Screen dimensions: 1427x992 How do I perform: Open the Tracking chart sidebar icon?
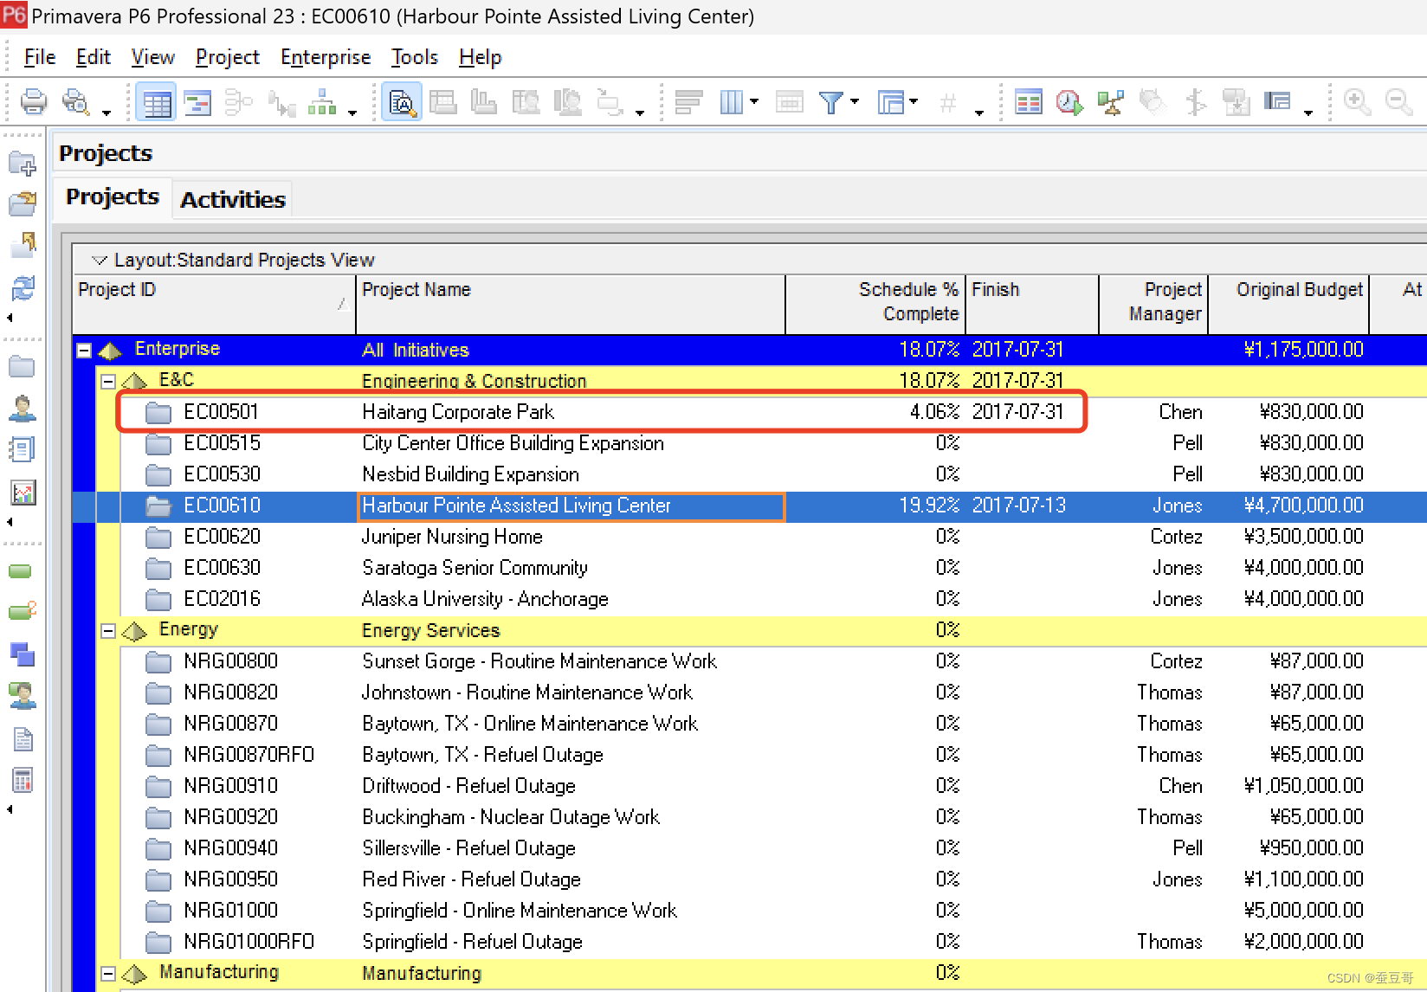22,493
